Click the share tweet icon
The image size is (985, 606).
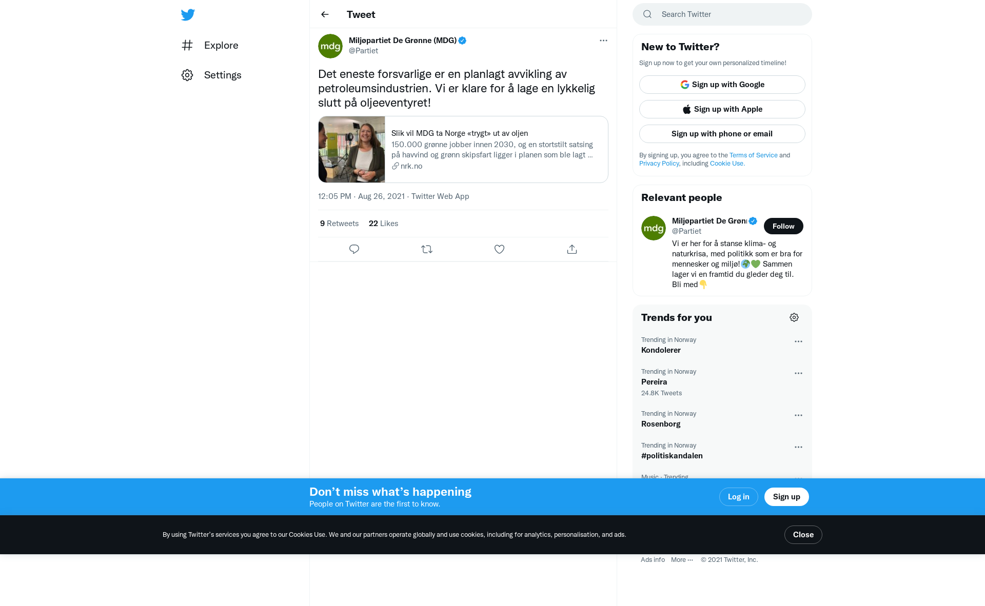click(572, 249)
